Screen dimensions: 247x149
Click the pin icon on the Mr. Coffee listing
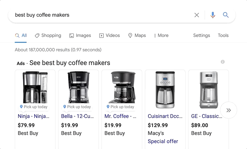pyautogui.click(x=108, y=107)
